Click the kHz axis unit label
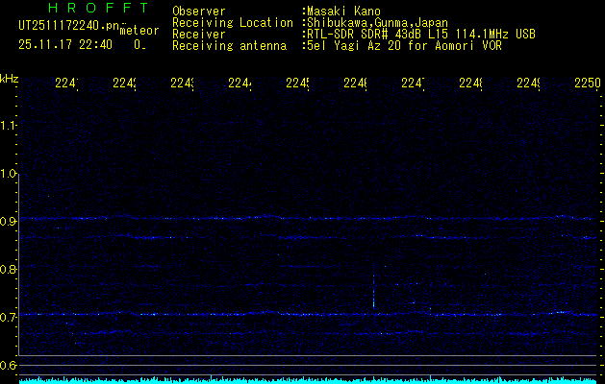605x384 pixels. 9,77
